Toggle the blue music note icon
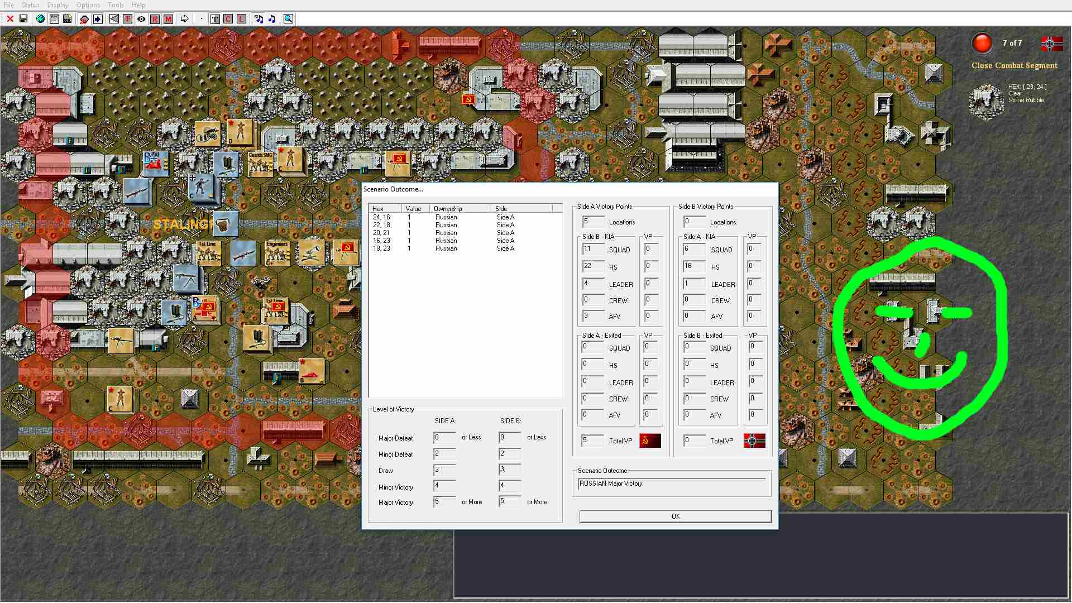 pos(272,19)
